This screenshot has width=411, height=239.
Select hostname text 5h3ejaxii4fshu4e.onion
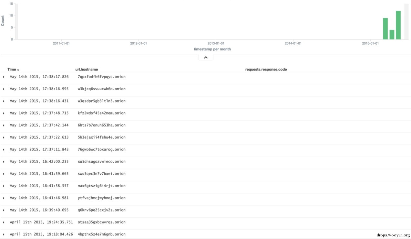(102, 137)
